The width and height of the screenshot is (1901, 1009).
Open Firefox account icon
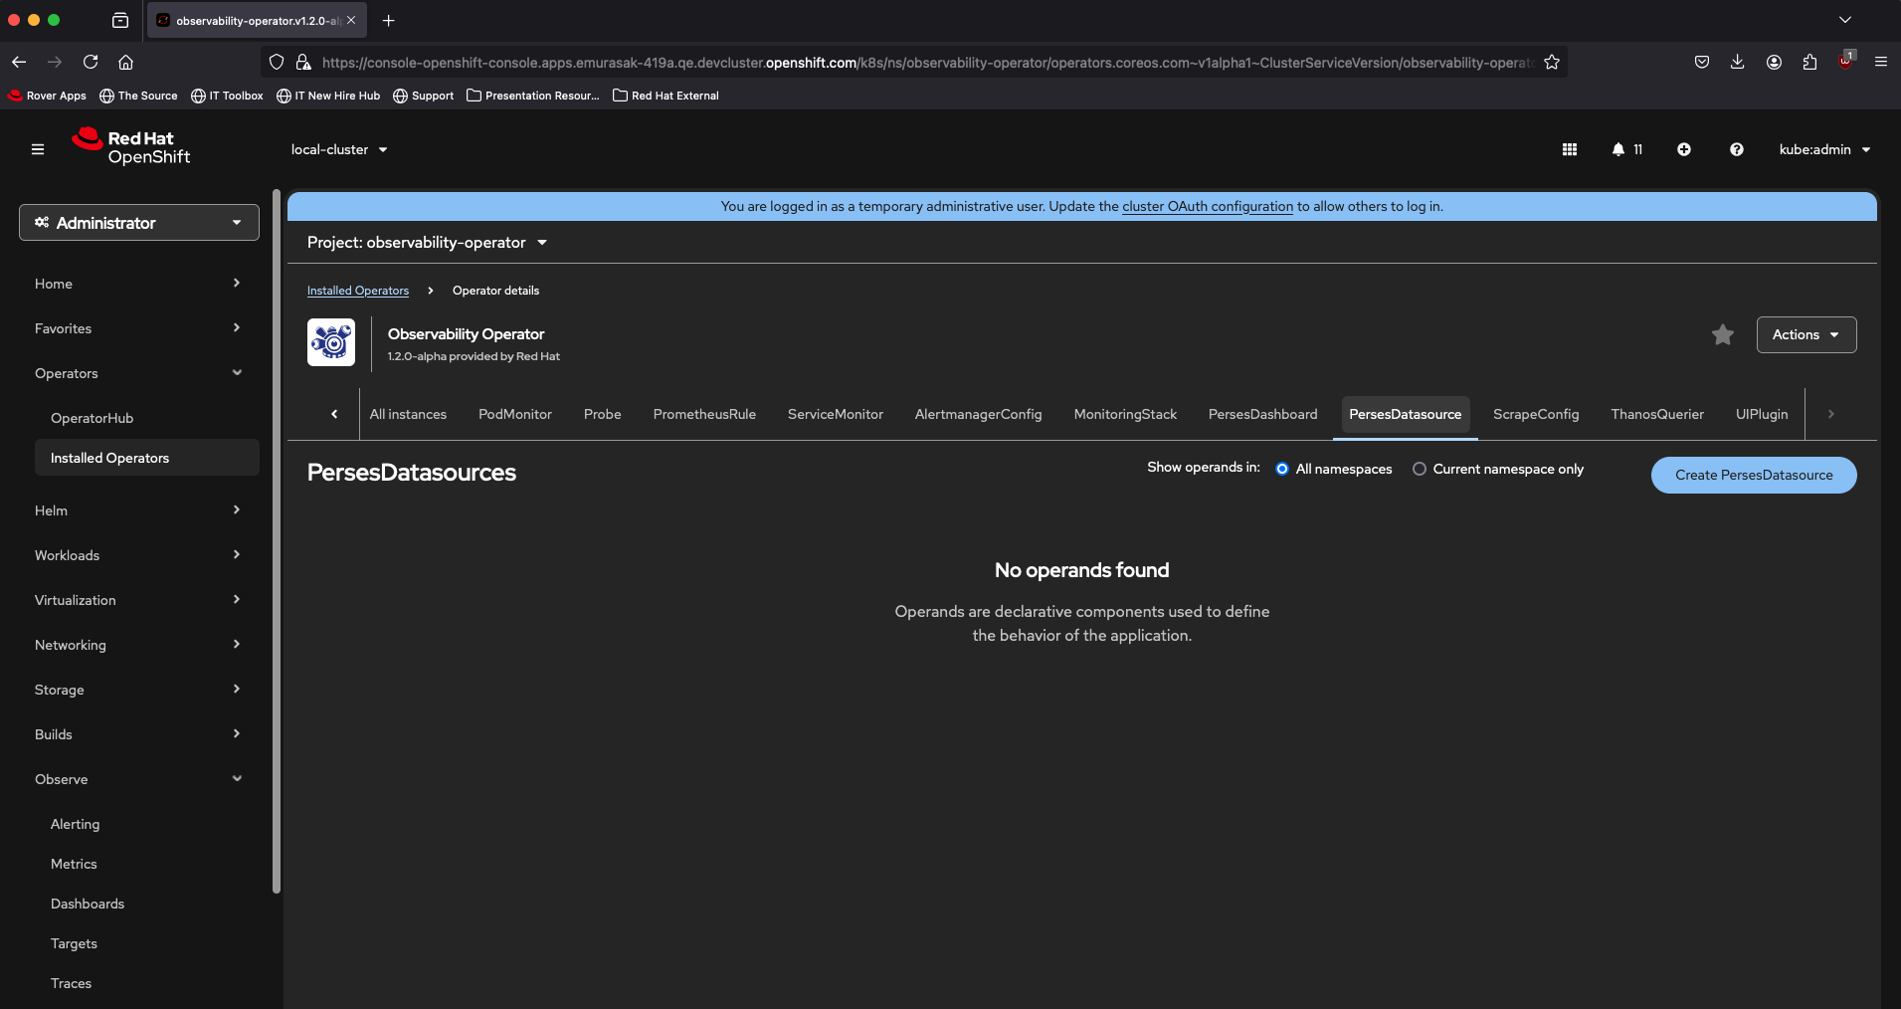tap(1774, 62)
